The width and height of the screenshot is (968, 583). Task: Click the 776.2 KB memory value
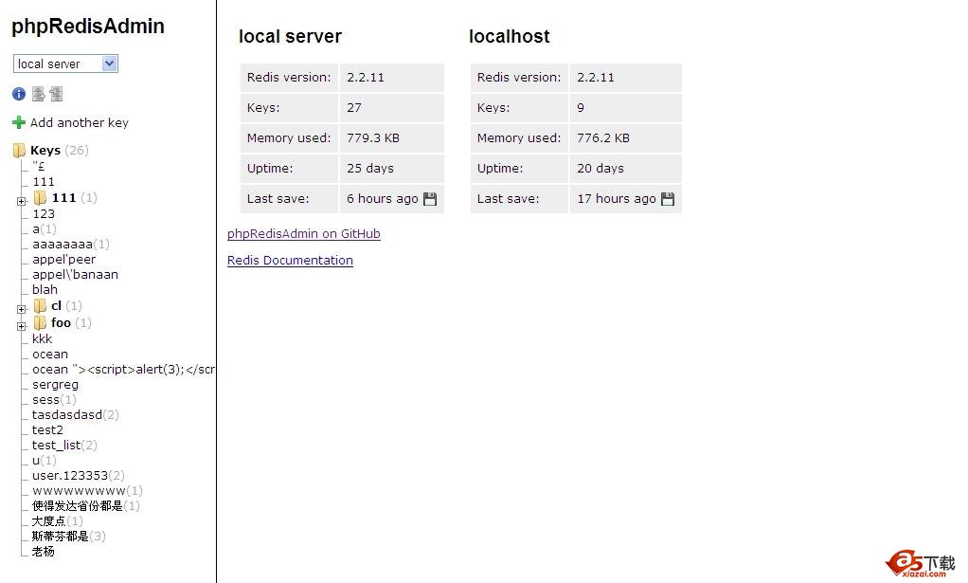pos(603,137)
